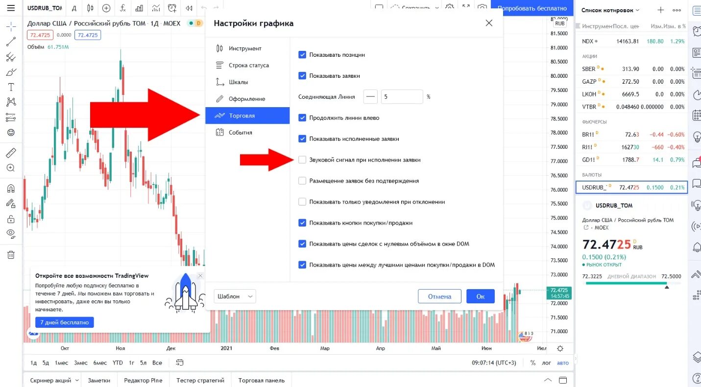Enable Звуковой сигнал при исполнении заявки
701x387 pixels.
pyautogui.click(x=302, y=160)
